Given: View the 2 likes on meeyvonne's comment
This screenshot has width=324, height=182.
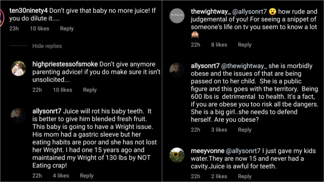Looking at the screenshot, I should click(219, 177).
